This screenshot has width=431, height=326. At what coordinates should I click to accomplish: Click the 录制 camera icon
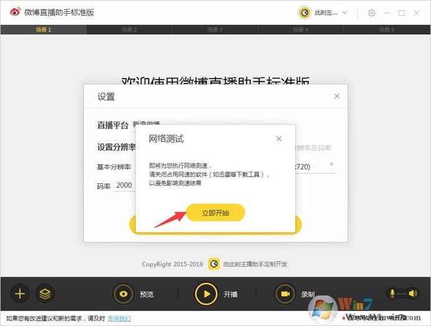pos(285,294)
